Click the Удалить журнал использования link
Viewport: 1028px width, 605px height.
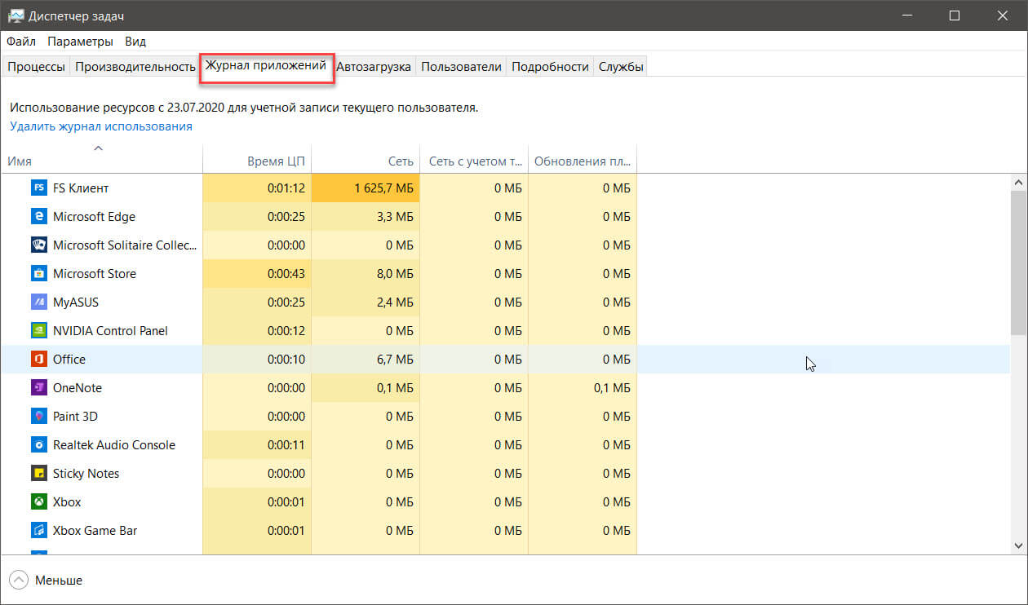(101, 126)
